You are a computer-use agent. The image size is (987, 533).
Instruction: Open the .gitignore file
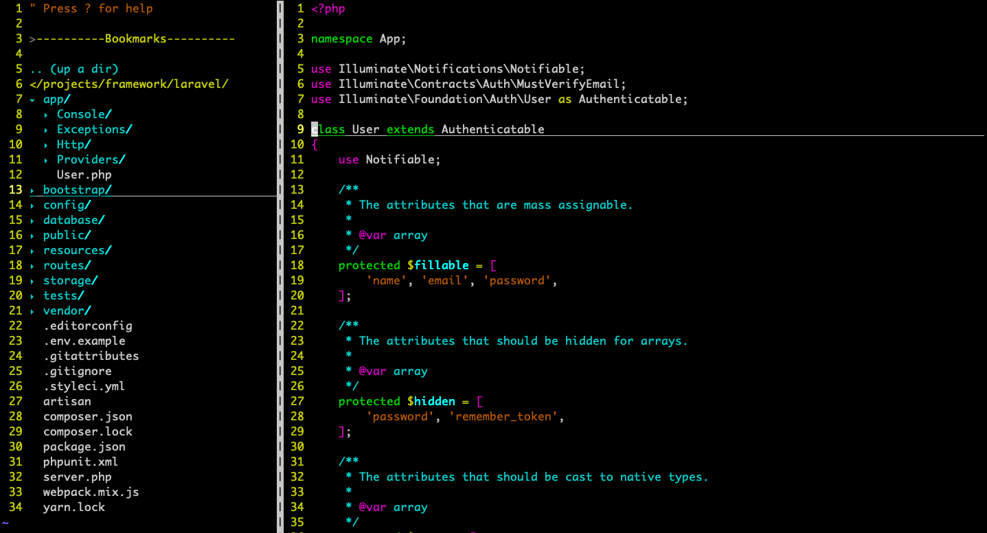[78, 371]
